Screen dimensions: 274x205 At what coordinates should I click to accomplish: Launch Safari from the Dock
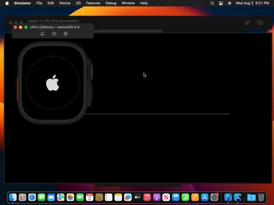32,197
